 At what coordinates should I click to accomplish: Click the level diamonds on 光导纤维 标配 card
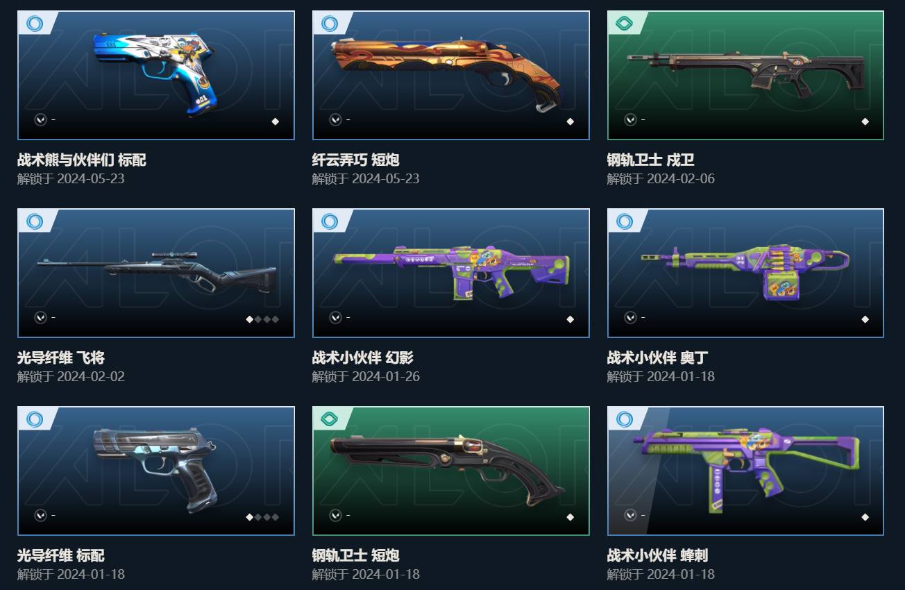[262, 517]
